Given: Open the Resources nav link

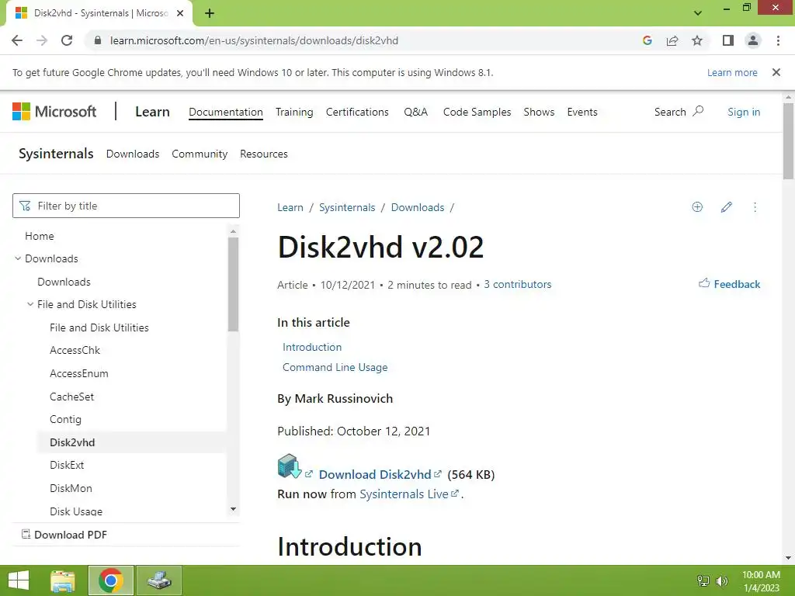Looking at the screenshot, I should click(x=264, y=154).
